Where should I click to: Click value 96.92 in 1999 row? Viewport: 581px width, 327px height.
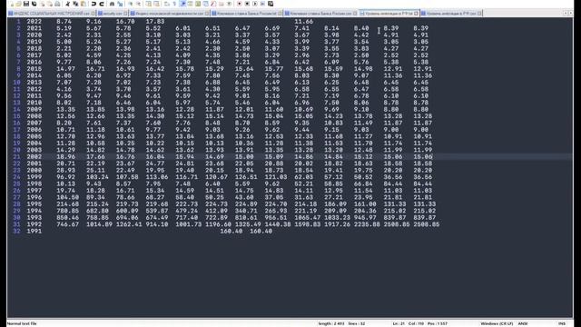click(65, 177)
